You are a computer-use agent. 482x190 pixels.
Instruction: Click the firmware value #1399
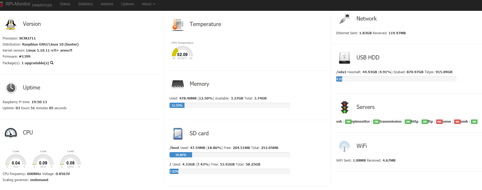point(25,57)
